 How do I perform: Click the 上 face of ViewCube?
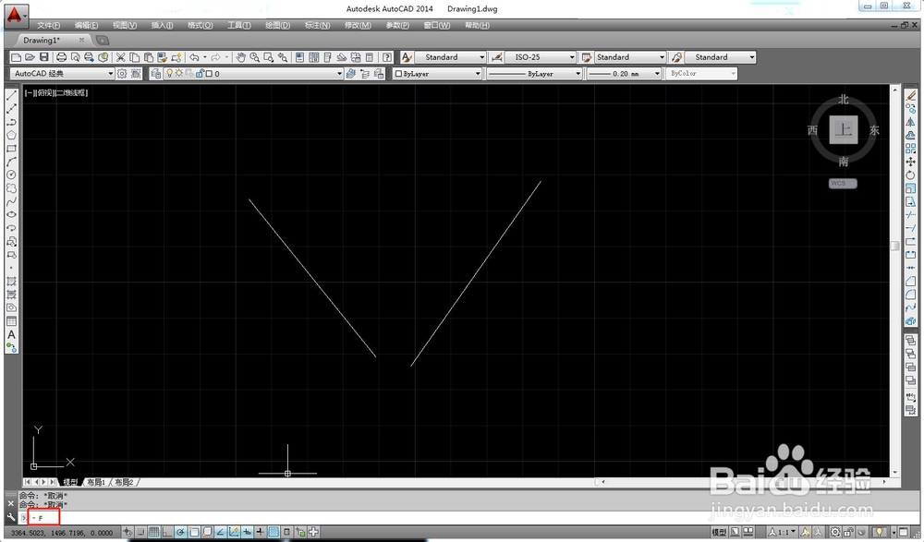coord(844,129)
